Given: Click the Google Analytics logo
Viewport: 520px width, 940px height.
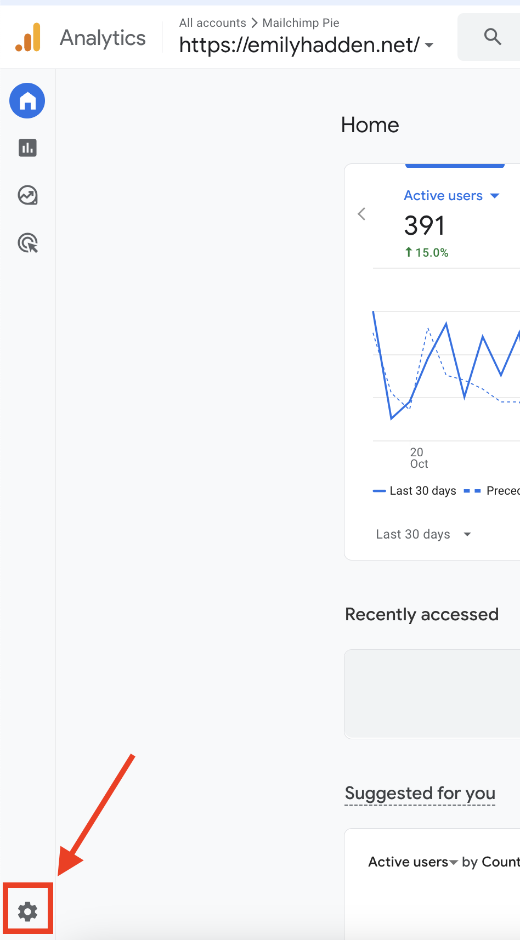Looking at the screenshot, I should point(28,37).
